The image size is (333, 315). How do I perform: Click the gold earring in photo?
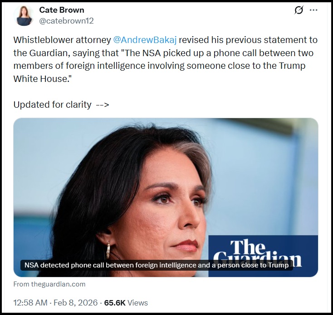point(108,250)
